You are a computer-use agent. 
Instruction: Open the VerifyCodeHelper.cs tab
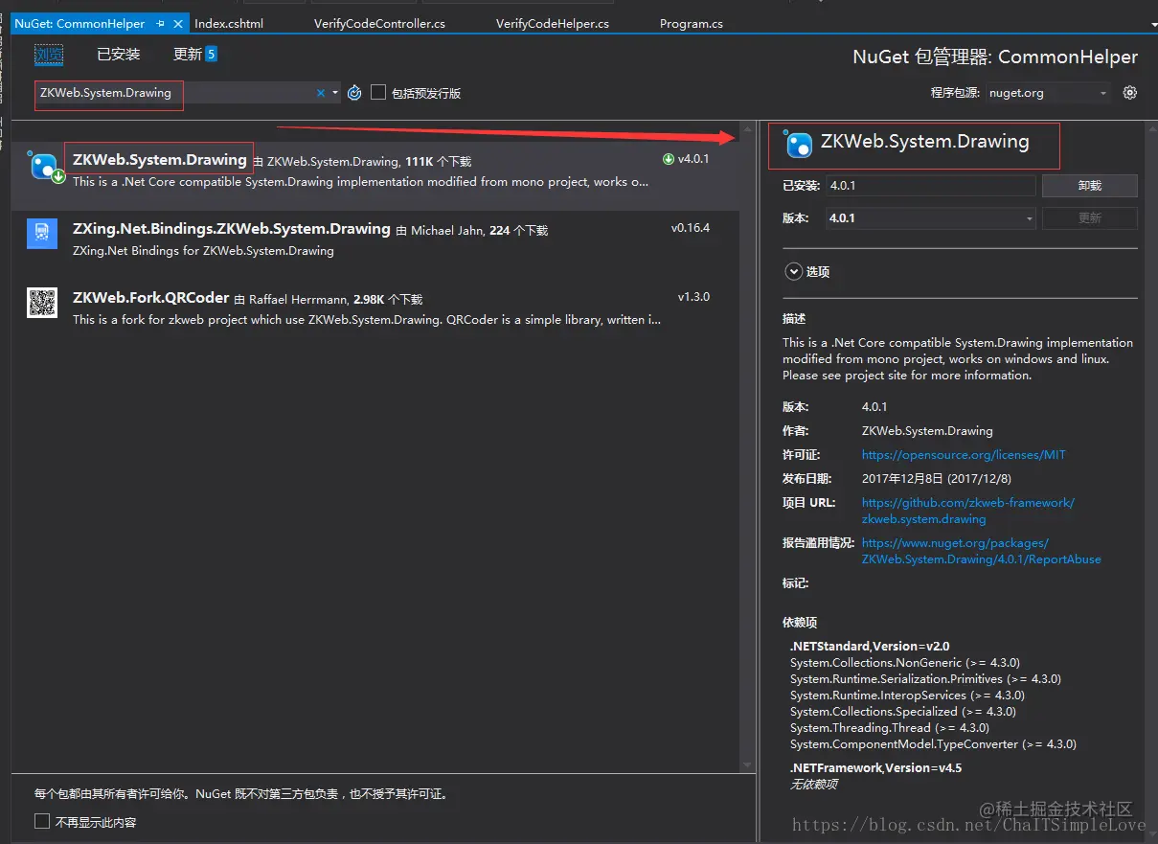(553, 23)
